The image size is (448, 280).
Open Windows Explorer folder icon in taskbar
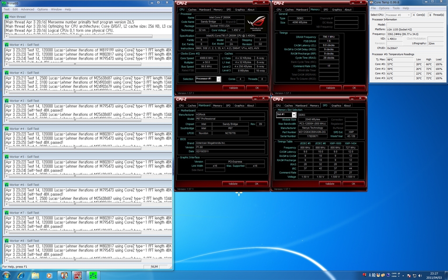(35, 275)
